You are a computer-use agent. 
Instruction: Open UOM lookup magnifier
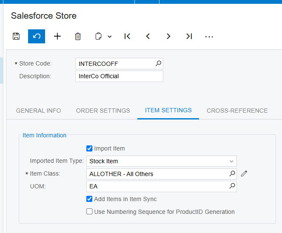(232, 186)
